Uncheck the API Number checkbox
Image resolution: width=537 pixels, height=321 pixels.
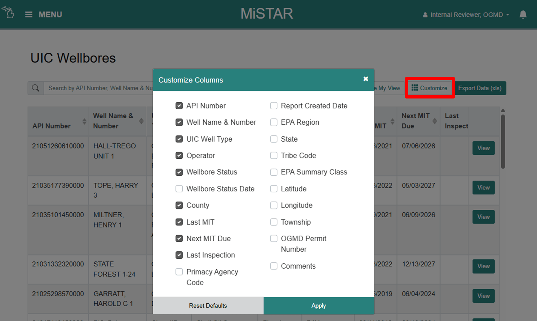[179, 106]
